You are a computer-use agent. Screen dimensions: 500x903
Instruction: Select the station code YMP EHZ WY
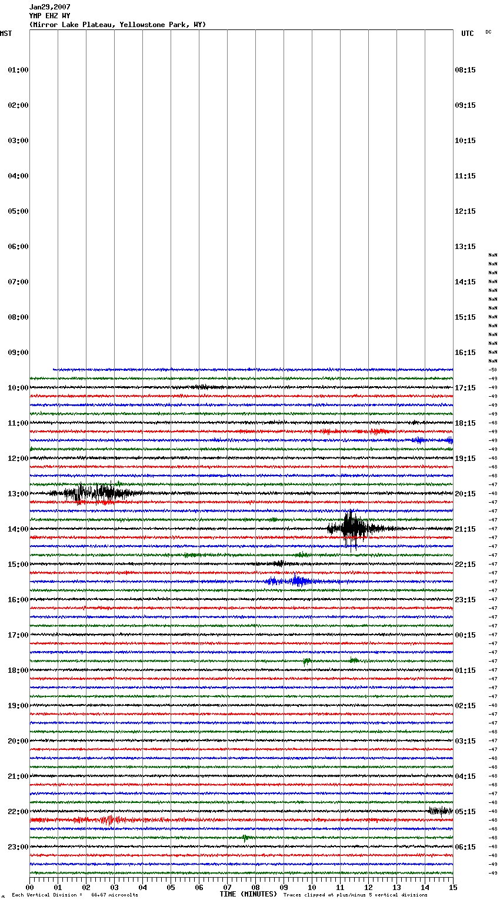click(x=49, y=16)
